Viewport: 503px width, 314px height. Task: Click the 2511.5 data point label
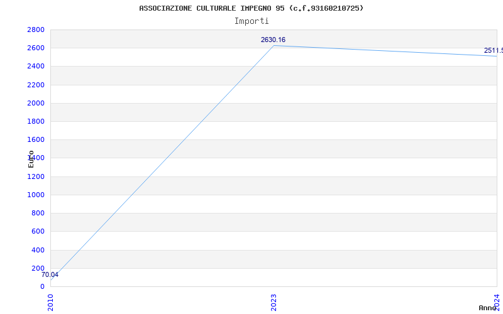(x=494, y=51)
